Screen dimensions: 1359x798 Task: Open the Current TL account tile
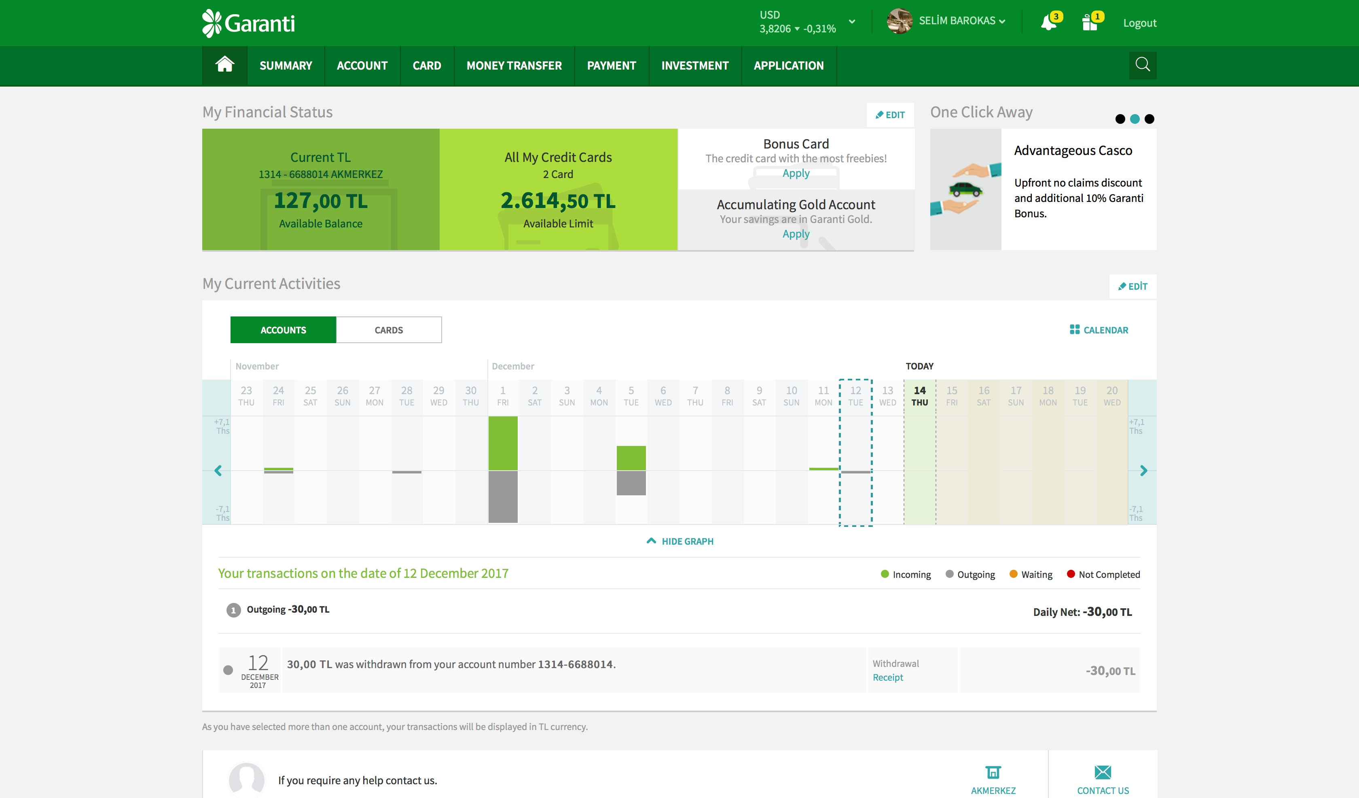321,189
